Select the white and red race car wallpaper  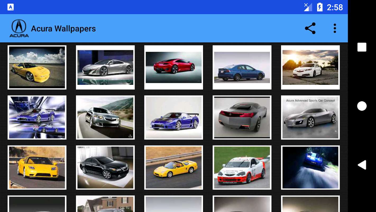click(x=242, y=167)
